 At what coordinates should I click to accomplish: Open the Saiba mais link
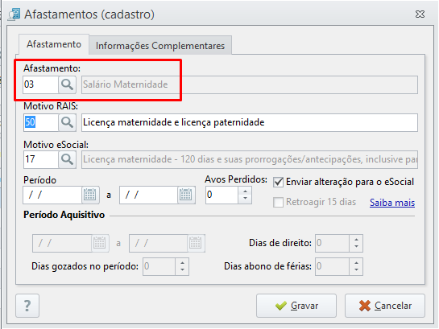tap(392, 203)
